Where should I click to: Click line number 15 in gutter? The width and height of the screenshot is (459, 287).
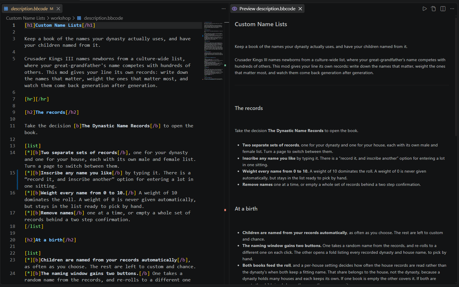(12, 173)
